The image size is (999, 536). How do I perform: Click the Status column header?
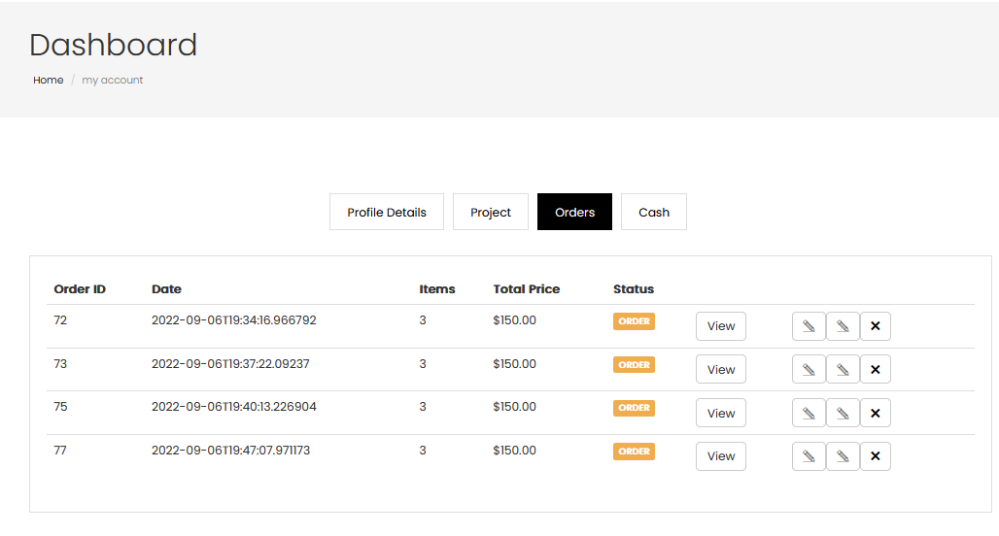tap(634, 289)
